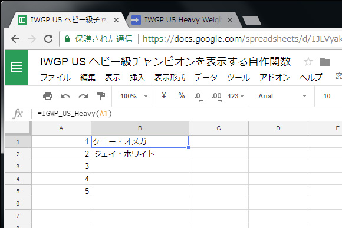This screenshot has height=228, width=342.
Task: Select row 5 header
Action: (18, 191)
